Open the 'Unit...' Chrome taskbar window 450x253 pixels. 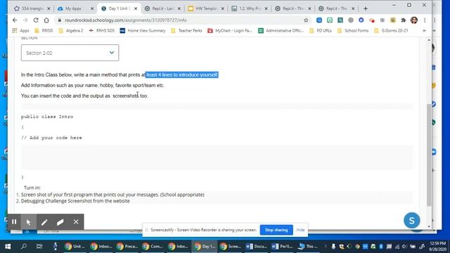[75, 246]
